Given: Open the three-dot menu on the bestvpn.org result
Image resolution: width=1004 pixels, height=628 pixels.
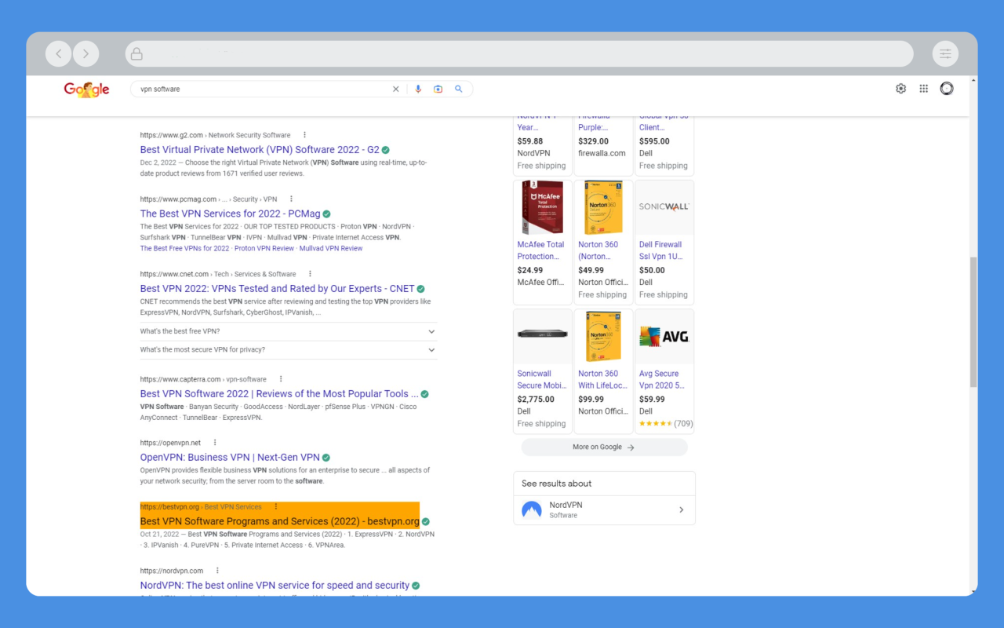Looking at the screenshot, I should click(x=275, y=506).
